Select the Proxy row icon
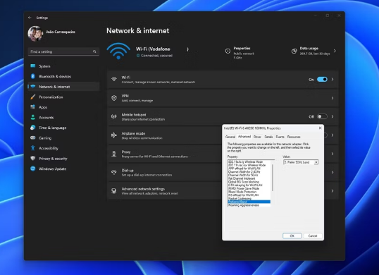This screenshot has width=379, height=275. pyautogui.click(x=114, y=154)
